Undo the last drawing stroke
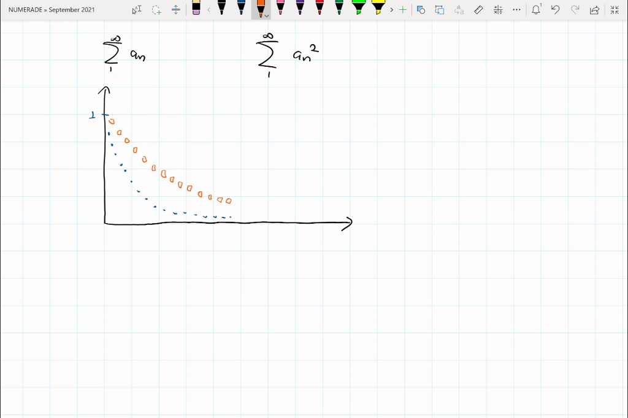Screen dimensions: 628x418 point(556,9)
